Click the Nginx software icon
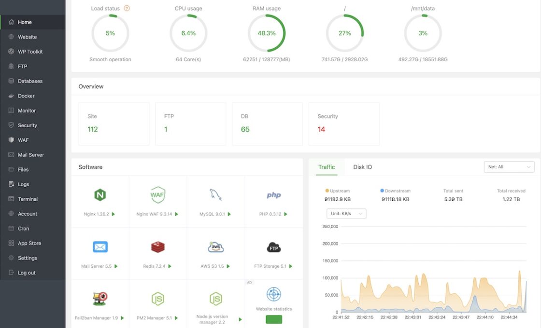The height and width of the screenshot is (328, 541). pyautogui.click(x=100, y=195)
